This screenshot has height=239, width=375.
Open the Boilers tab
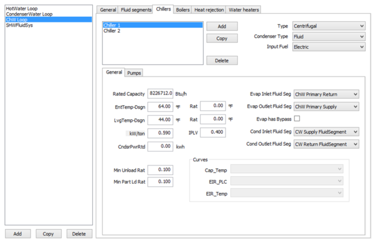183,10
